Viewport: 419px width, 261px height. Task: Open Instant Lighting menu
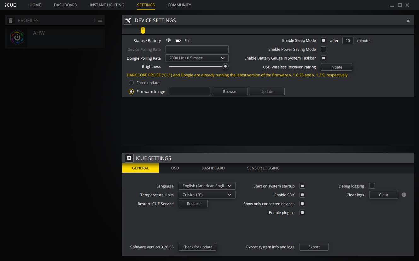(107, 5)
